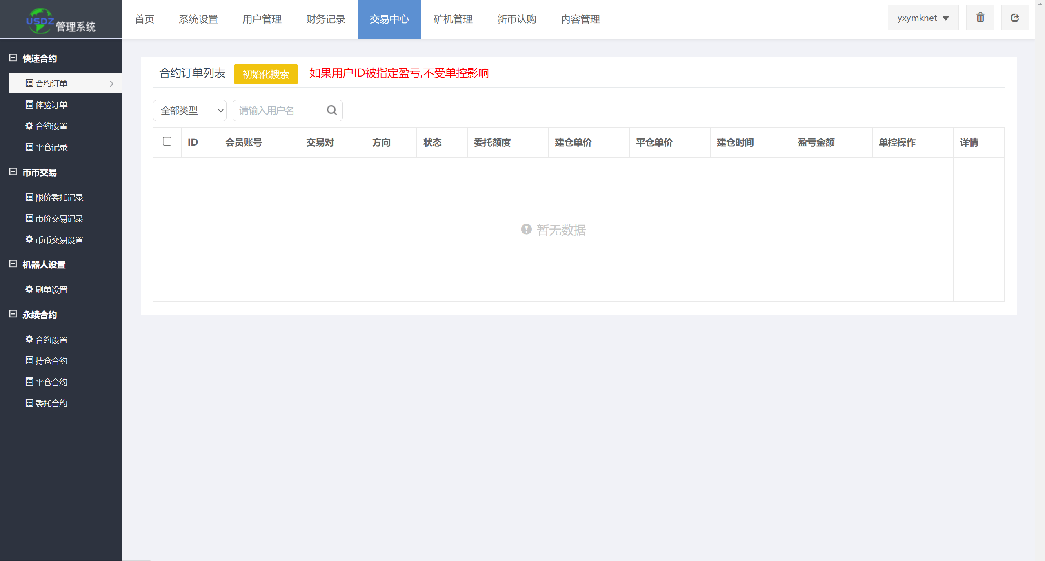Image resolution: width=1045 pixels, height=561 pixels.
Task: Click the 初始化搜索 button
Action: pos(266,74)
